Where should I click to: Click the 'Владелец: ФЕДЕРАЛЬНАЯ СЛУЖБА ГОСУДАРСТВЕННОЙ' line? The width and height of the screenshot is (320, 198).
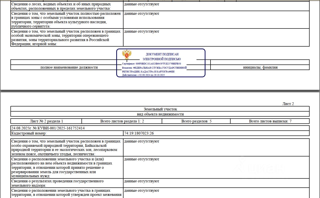pyautogui.click(x=154, y=68)
